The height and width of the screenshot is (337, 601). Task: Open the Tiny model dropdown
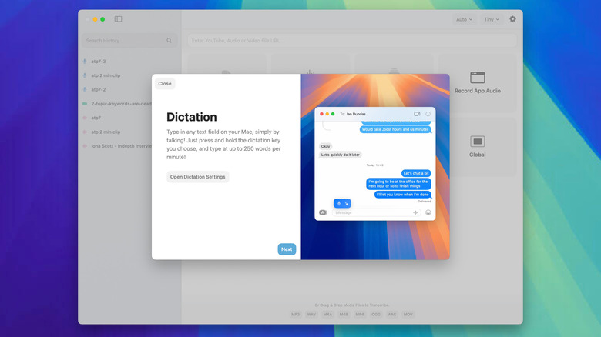pyautogui.click(x=492, y=19)
